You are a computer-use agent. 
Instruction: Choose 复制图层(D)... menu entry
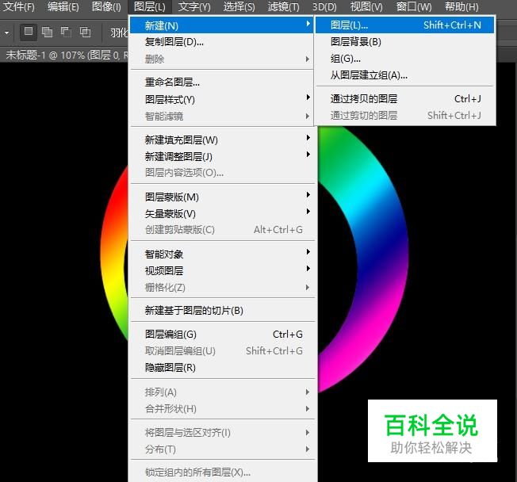tap(221, 42)
